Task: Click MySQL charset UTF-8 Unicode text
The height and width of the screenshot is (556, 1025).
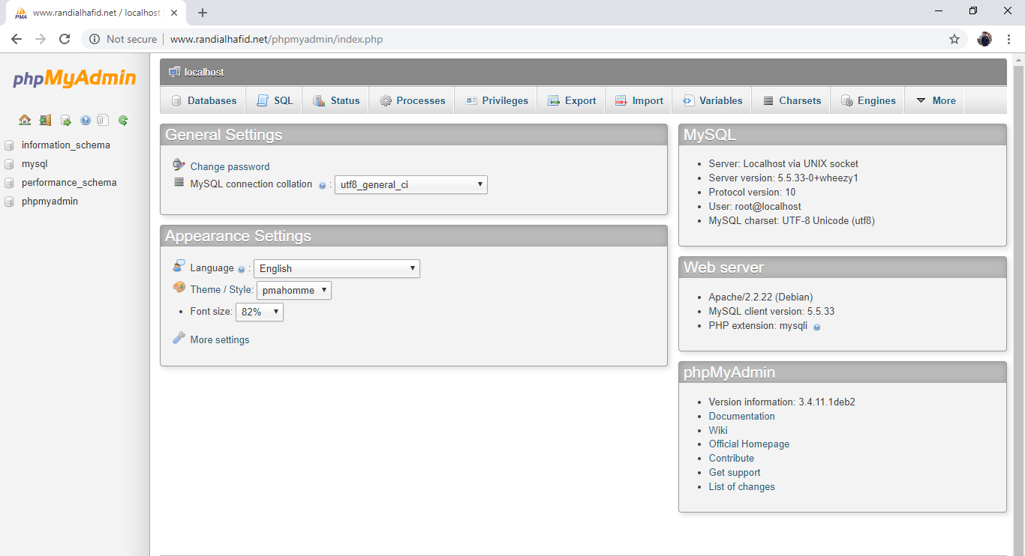Action: tap(792, 220)
